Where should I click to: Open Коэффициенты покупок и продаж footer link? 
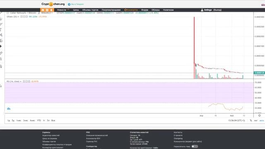click(57, 144)
